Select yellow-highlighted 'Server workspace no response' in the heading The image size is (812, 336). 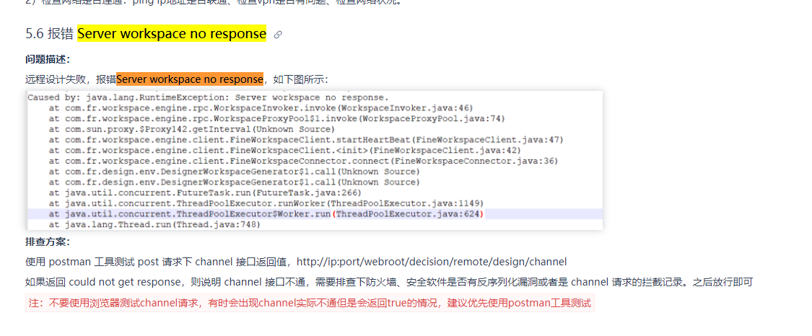172,34
